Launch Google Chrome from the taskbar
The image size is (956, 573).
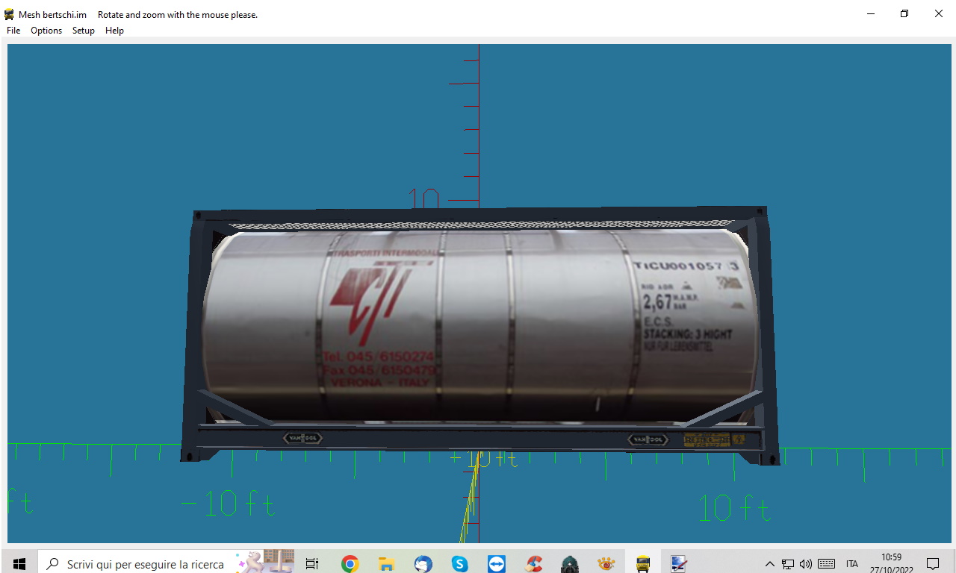[x=350, y=564]
